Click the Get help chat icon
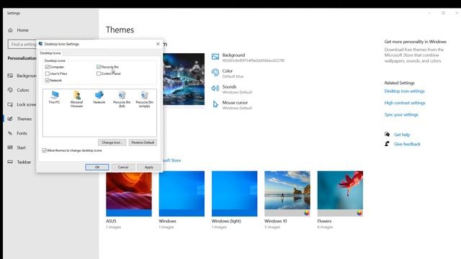This screenshot has height=259, width=461. (x=388, y=135)
